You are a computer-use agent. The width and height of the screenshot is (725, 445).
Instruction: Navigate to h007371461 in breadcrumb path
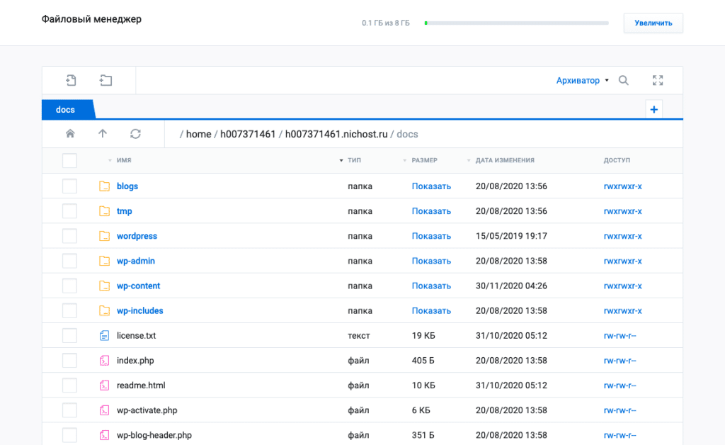coord(248,134)
